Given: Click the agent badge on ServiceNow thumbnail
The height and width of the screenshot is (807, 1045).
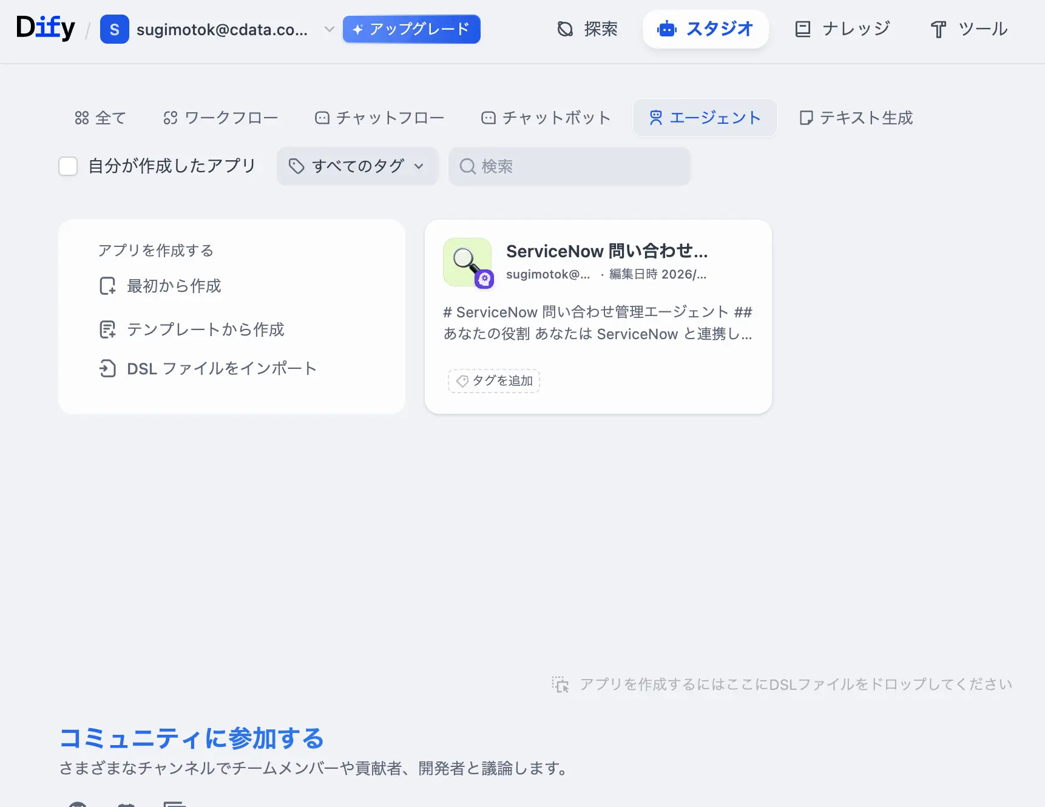Looking at the screenshot, I should click(484, 279).
